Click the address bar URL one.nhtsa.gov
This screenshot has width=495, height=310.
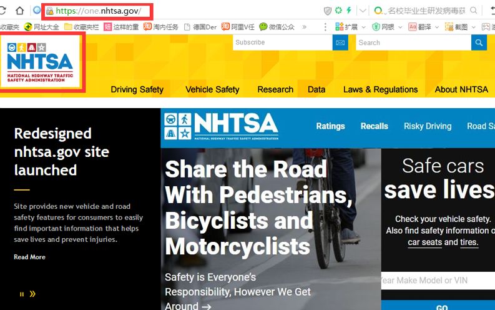tap(98, 11)
